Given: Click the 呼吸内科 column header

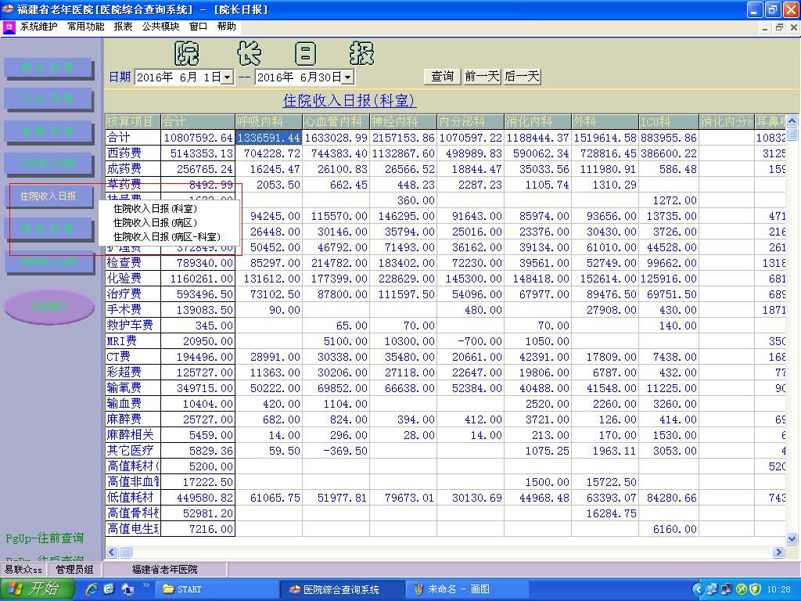Looking at the screenshot, I should pos(269,121).
